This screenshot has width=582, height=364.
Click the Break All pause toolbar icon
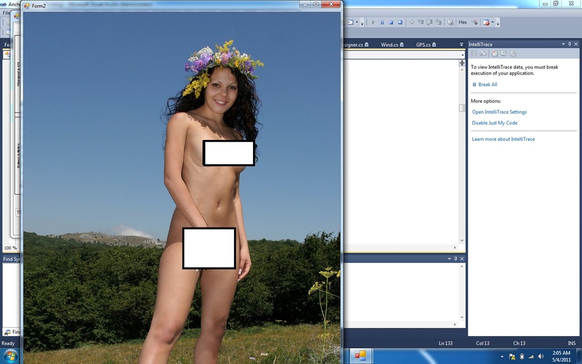(382, 22)
